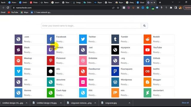Click the Update button in Chrome
The width and height of the screenshot is (191, 107).
[x=188, y=8]
